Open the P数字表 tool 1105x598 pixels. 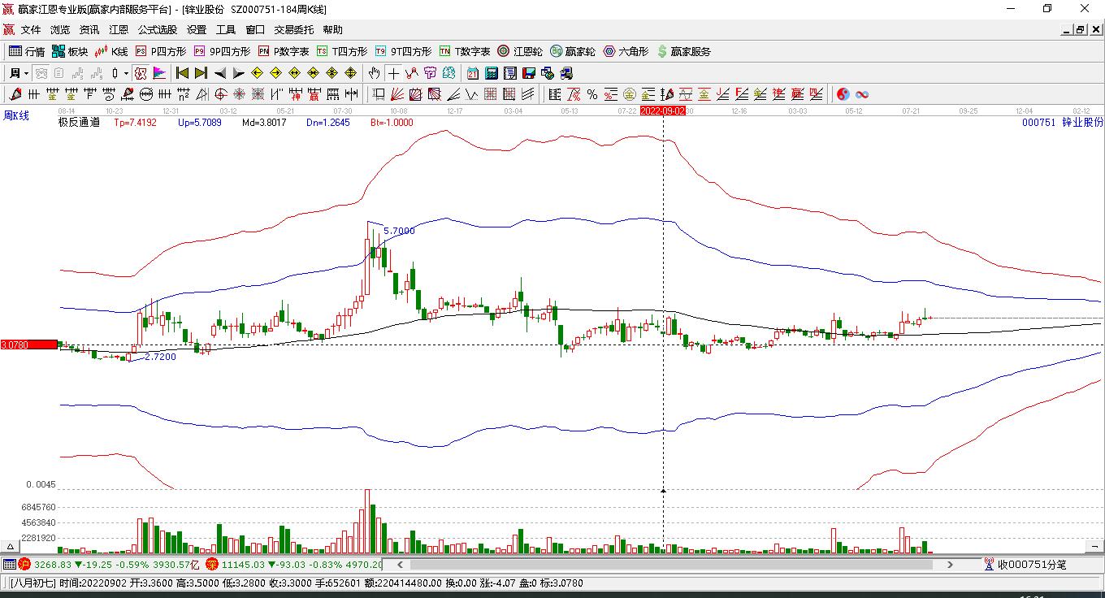tap(284, 51)
